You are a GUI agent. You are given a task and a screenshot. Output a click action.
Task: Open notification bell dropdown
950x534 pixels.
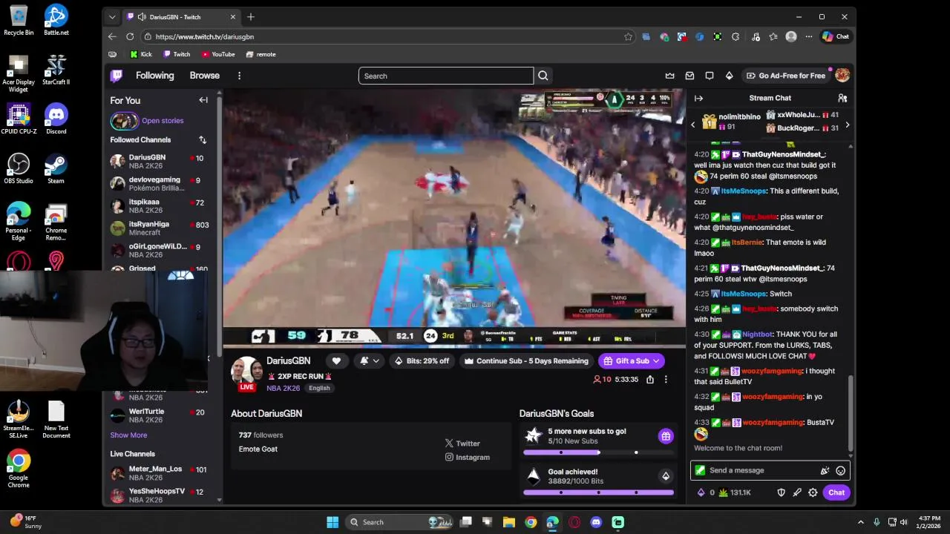[x=370, y=360]
